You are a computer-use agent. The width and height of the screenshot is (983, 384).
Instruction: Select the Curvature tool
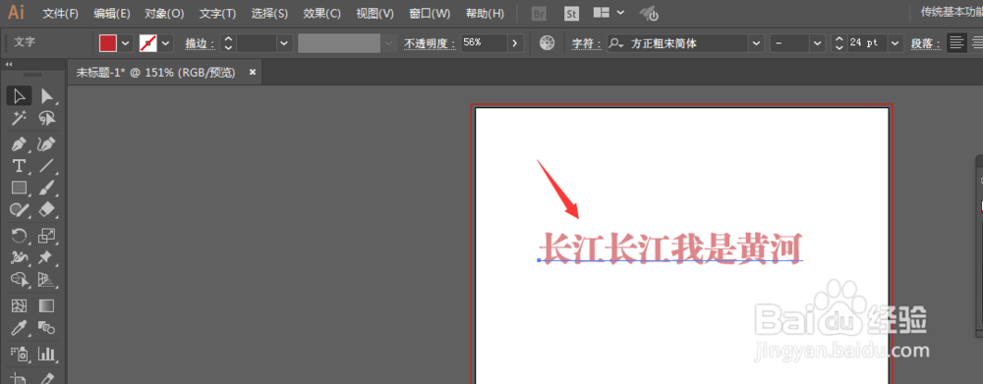tap(47, 144)
